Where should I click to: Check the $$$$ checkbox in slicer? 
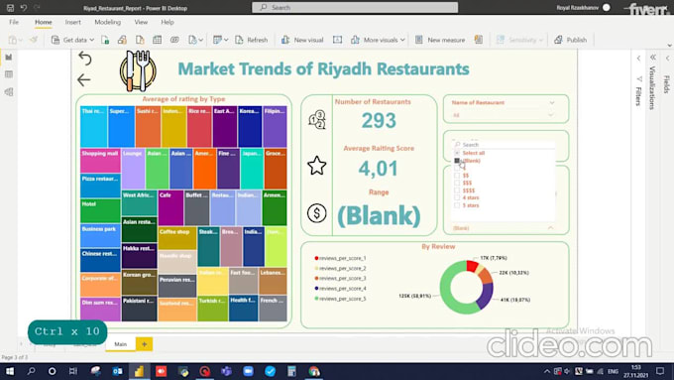click(x=457, y=190)
